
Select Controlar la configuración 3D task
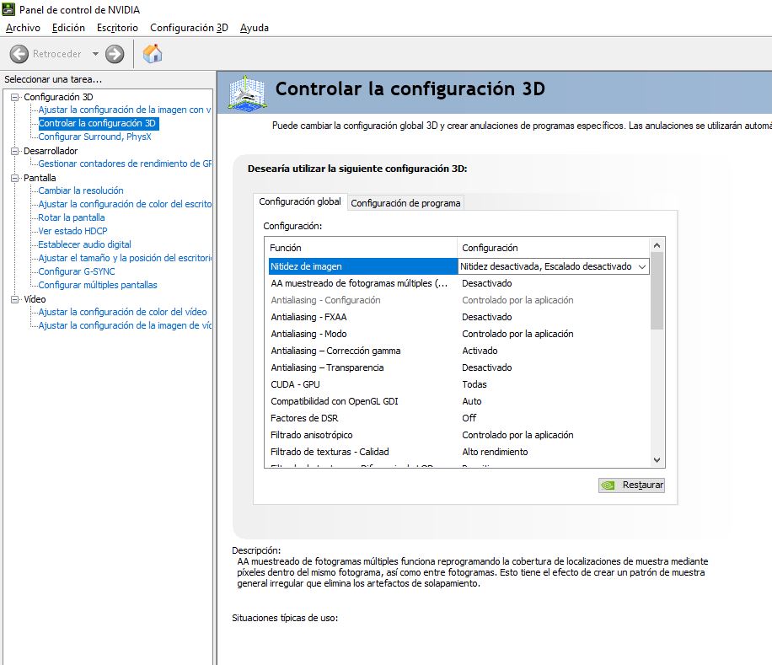tap(98, 123)
